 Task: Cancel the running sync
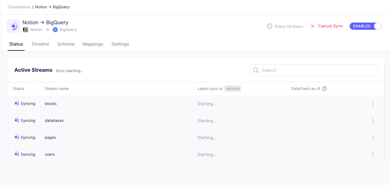click(327, 26)
